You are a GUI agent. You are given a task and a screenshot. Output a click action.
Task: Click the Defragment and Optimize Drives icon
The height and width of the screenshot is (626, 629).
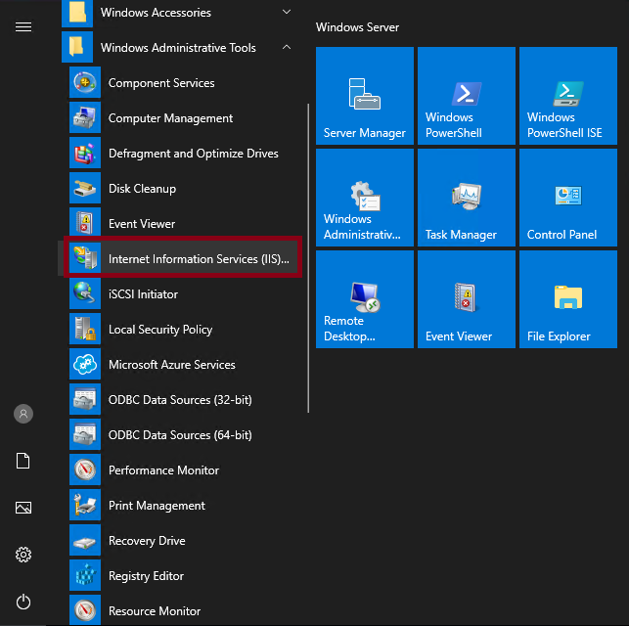tap(85, 154)
